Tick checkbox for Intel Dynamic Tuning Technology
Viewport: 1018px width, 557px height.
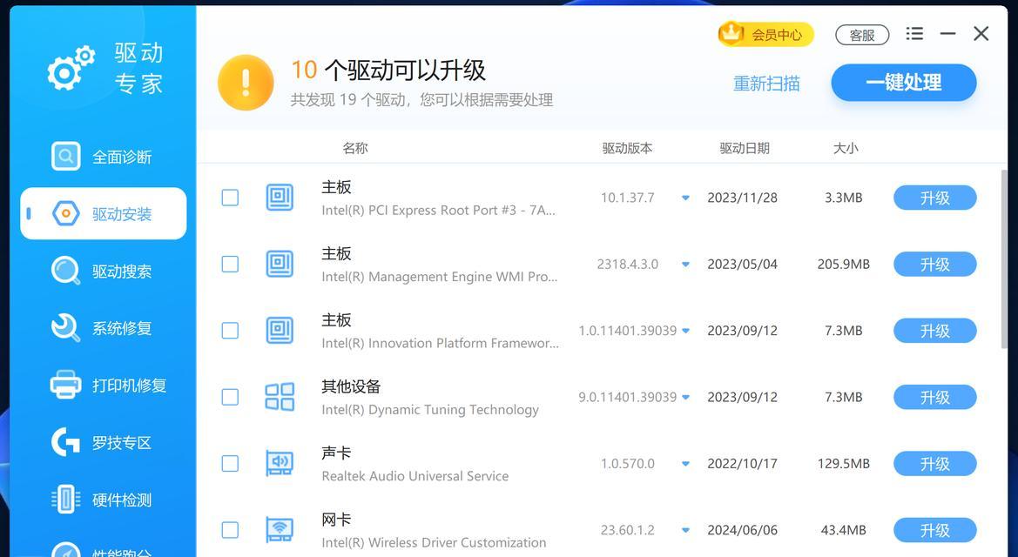point(230,397)
